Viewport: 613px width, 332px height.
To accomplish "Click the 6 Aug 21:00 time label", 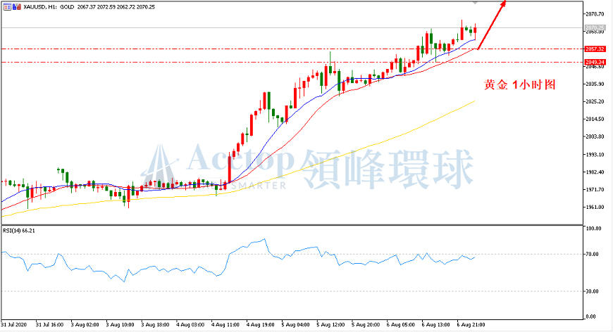I will [x=471, y=324].
